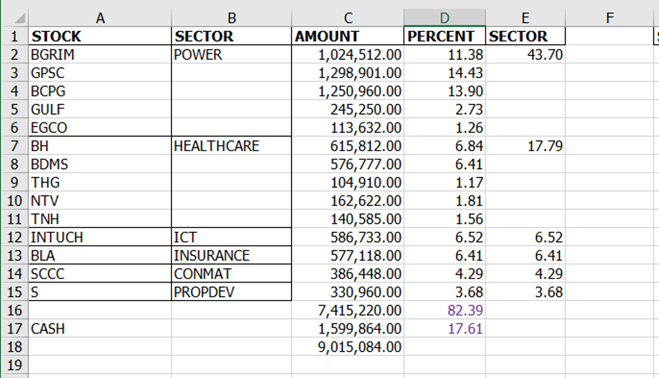Select the highlighted column D header
Image resolution: width=659 pixels, height=378 pixels.
click(444, 18)
